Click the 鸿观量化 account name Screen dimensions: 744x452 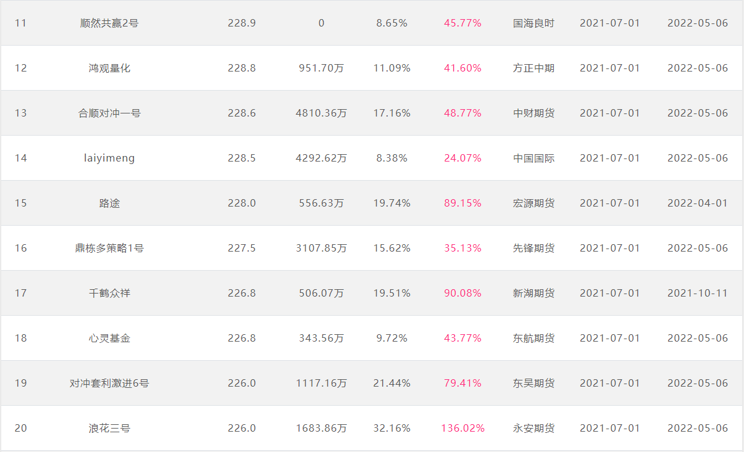pos(109,68)
